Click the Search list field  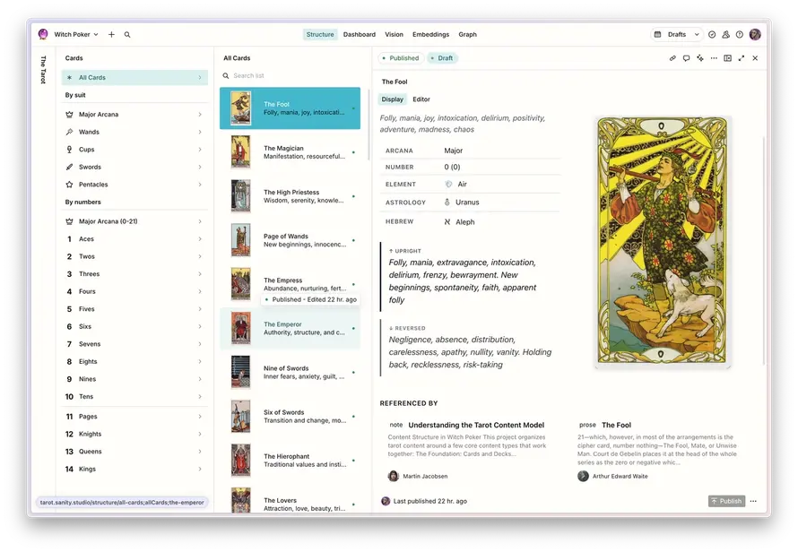287,76
